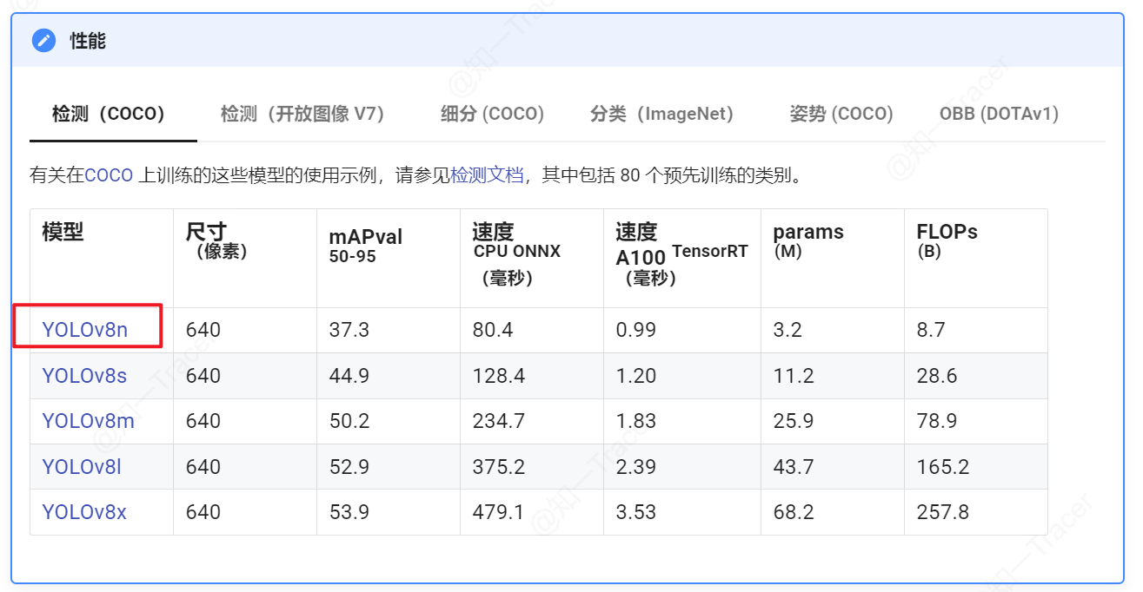Screen dimensions: 1143x592
Task: Go to the YOLOv8m model link
Action: [88, 421]
